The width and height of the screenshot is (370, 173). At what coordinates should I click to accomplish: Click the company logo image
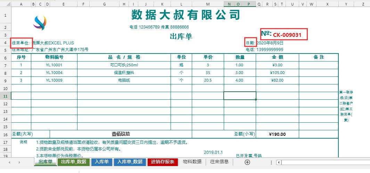[x=40, y=23]
